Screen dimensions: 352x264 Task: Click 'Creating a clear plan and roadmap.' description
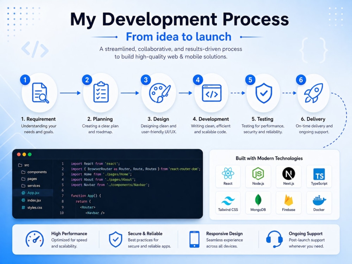coord(100,129)
